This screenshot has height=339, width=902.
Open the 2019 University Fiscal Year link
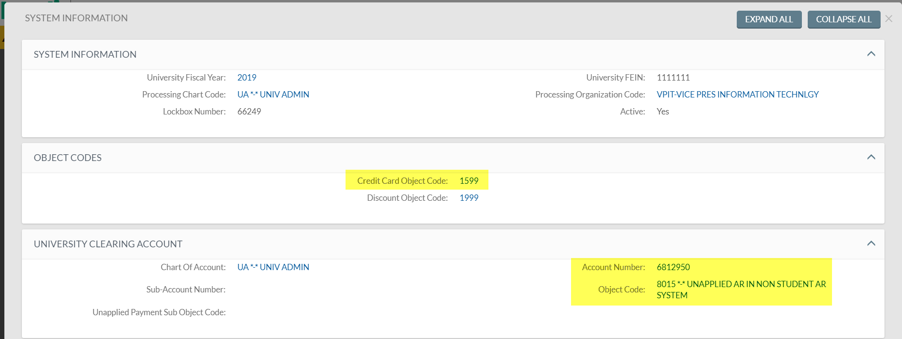pyautogui.click(x=246, y=78)
